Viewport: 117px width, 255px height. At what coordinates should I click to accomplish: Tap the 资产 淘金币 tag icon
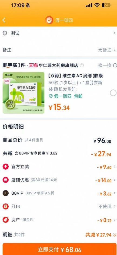click(x=6, y=220)
